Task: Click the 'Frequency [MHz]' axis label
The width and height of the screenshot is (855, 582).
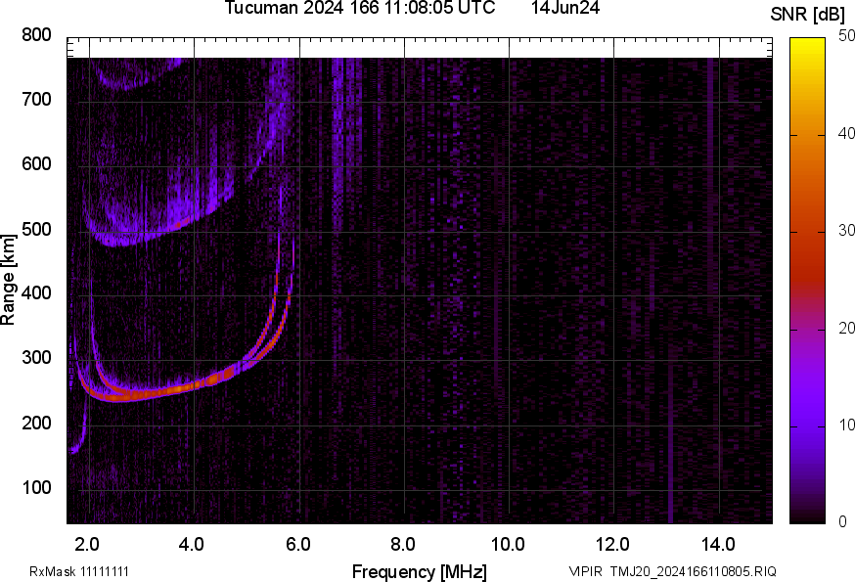Action: click(x=420, y=572)
